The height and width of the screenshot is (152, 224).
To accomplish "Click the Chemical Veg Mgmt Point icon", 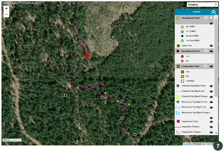I will [178, 86].
